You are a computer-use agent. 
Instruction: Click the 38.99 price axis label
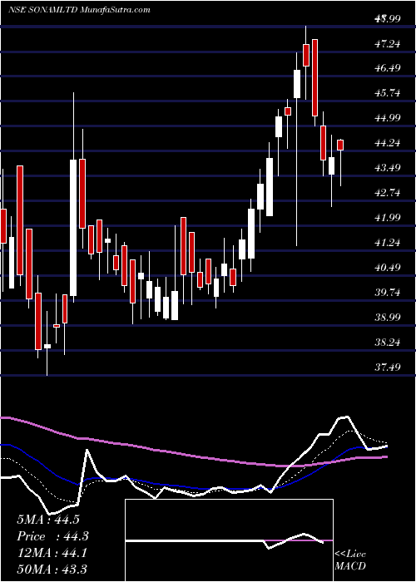[x=388, y=318]
